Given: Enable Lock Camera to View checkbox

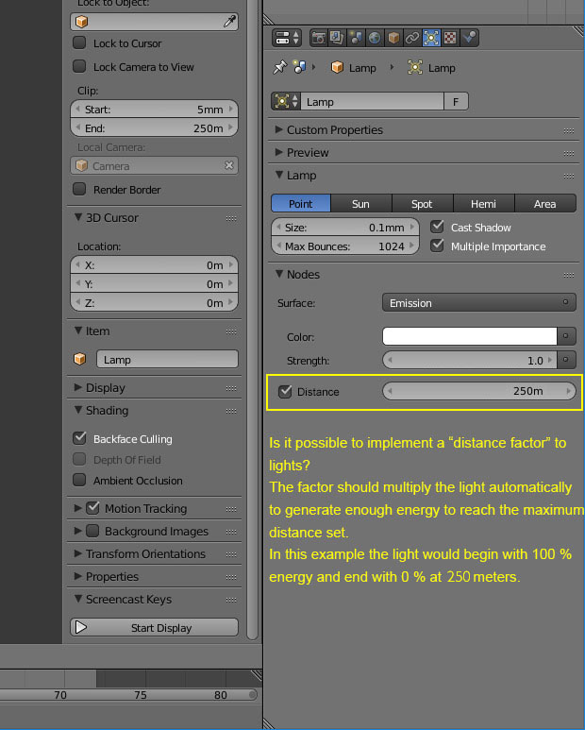Looking at the screenshot, I should point(79,66).
